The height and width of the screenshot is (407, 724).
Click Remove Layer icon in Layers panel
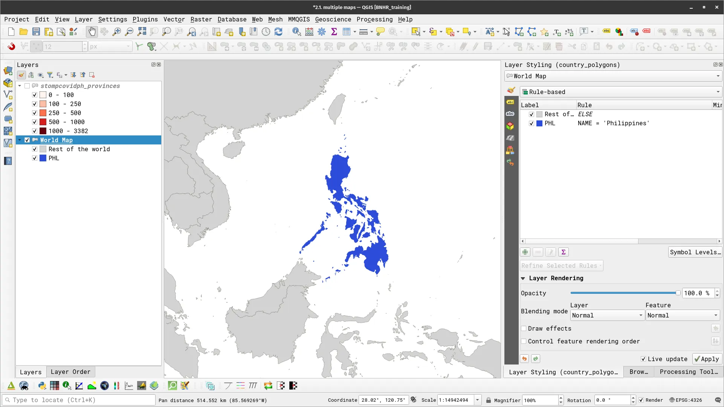coord(92,75)
